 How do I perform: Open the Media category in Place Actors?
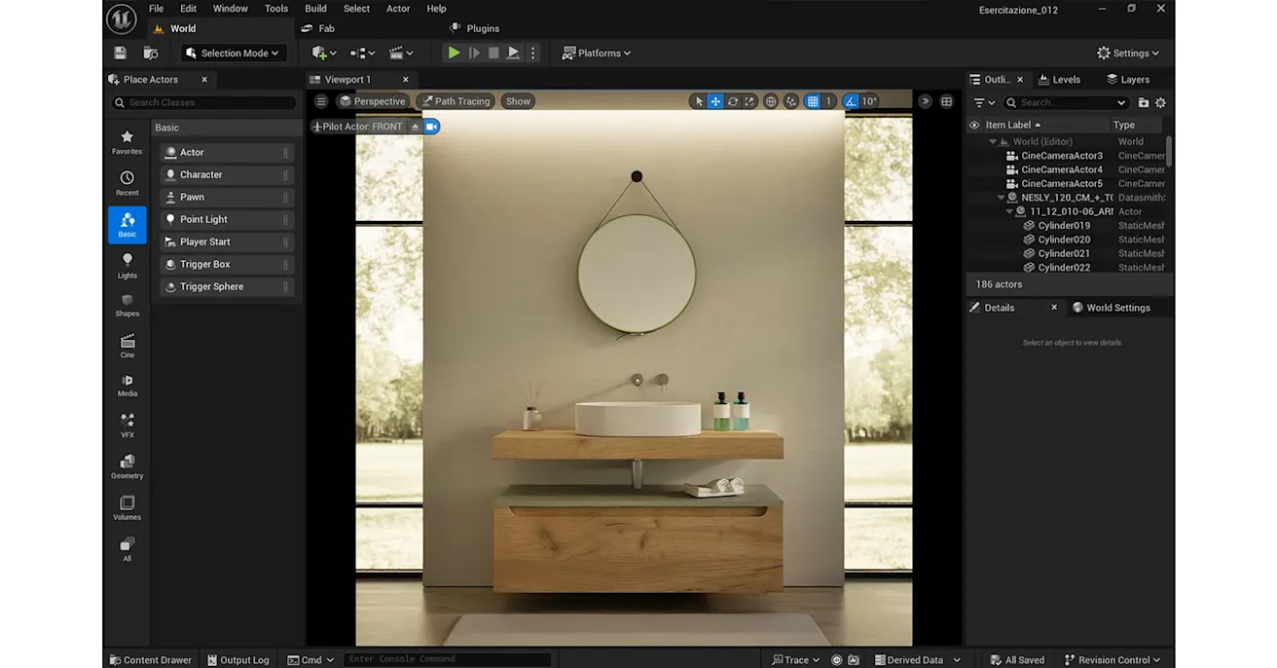pyautogui.click(x=127, y=386)
